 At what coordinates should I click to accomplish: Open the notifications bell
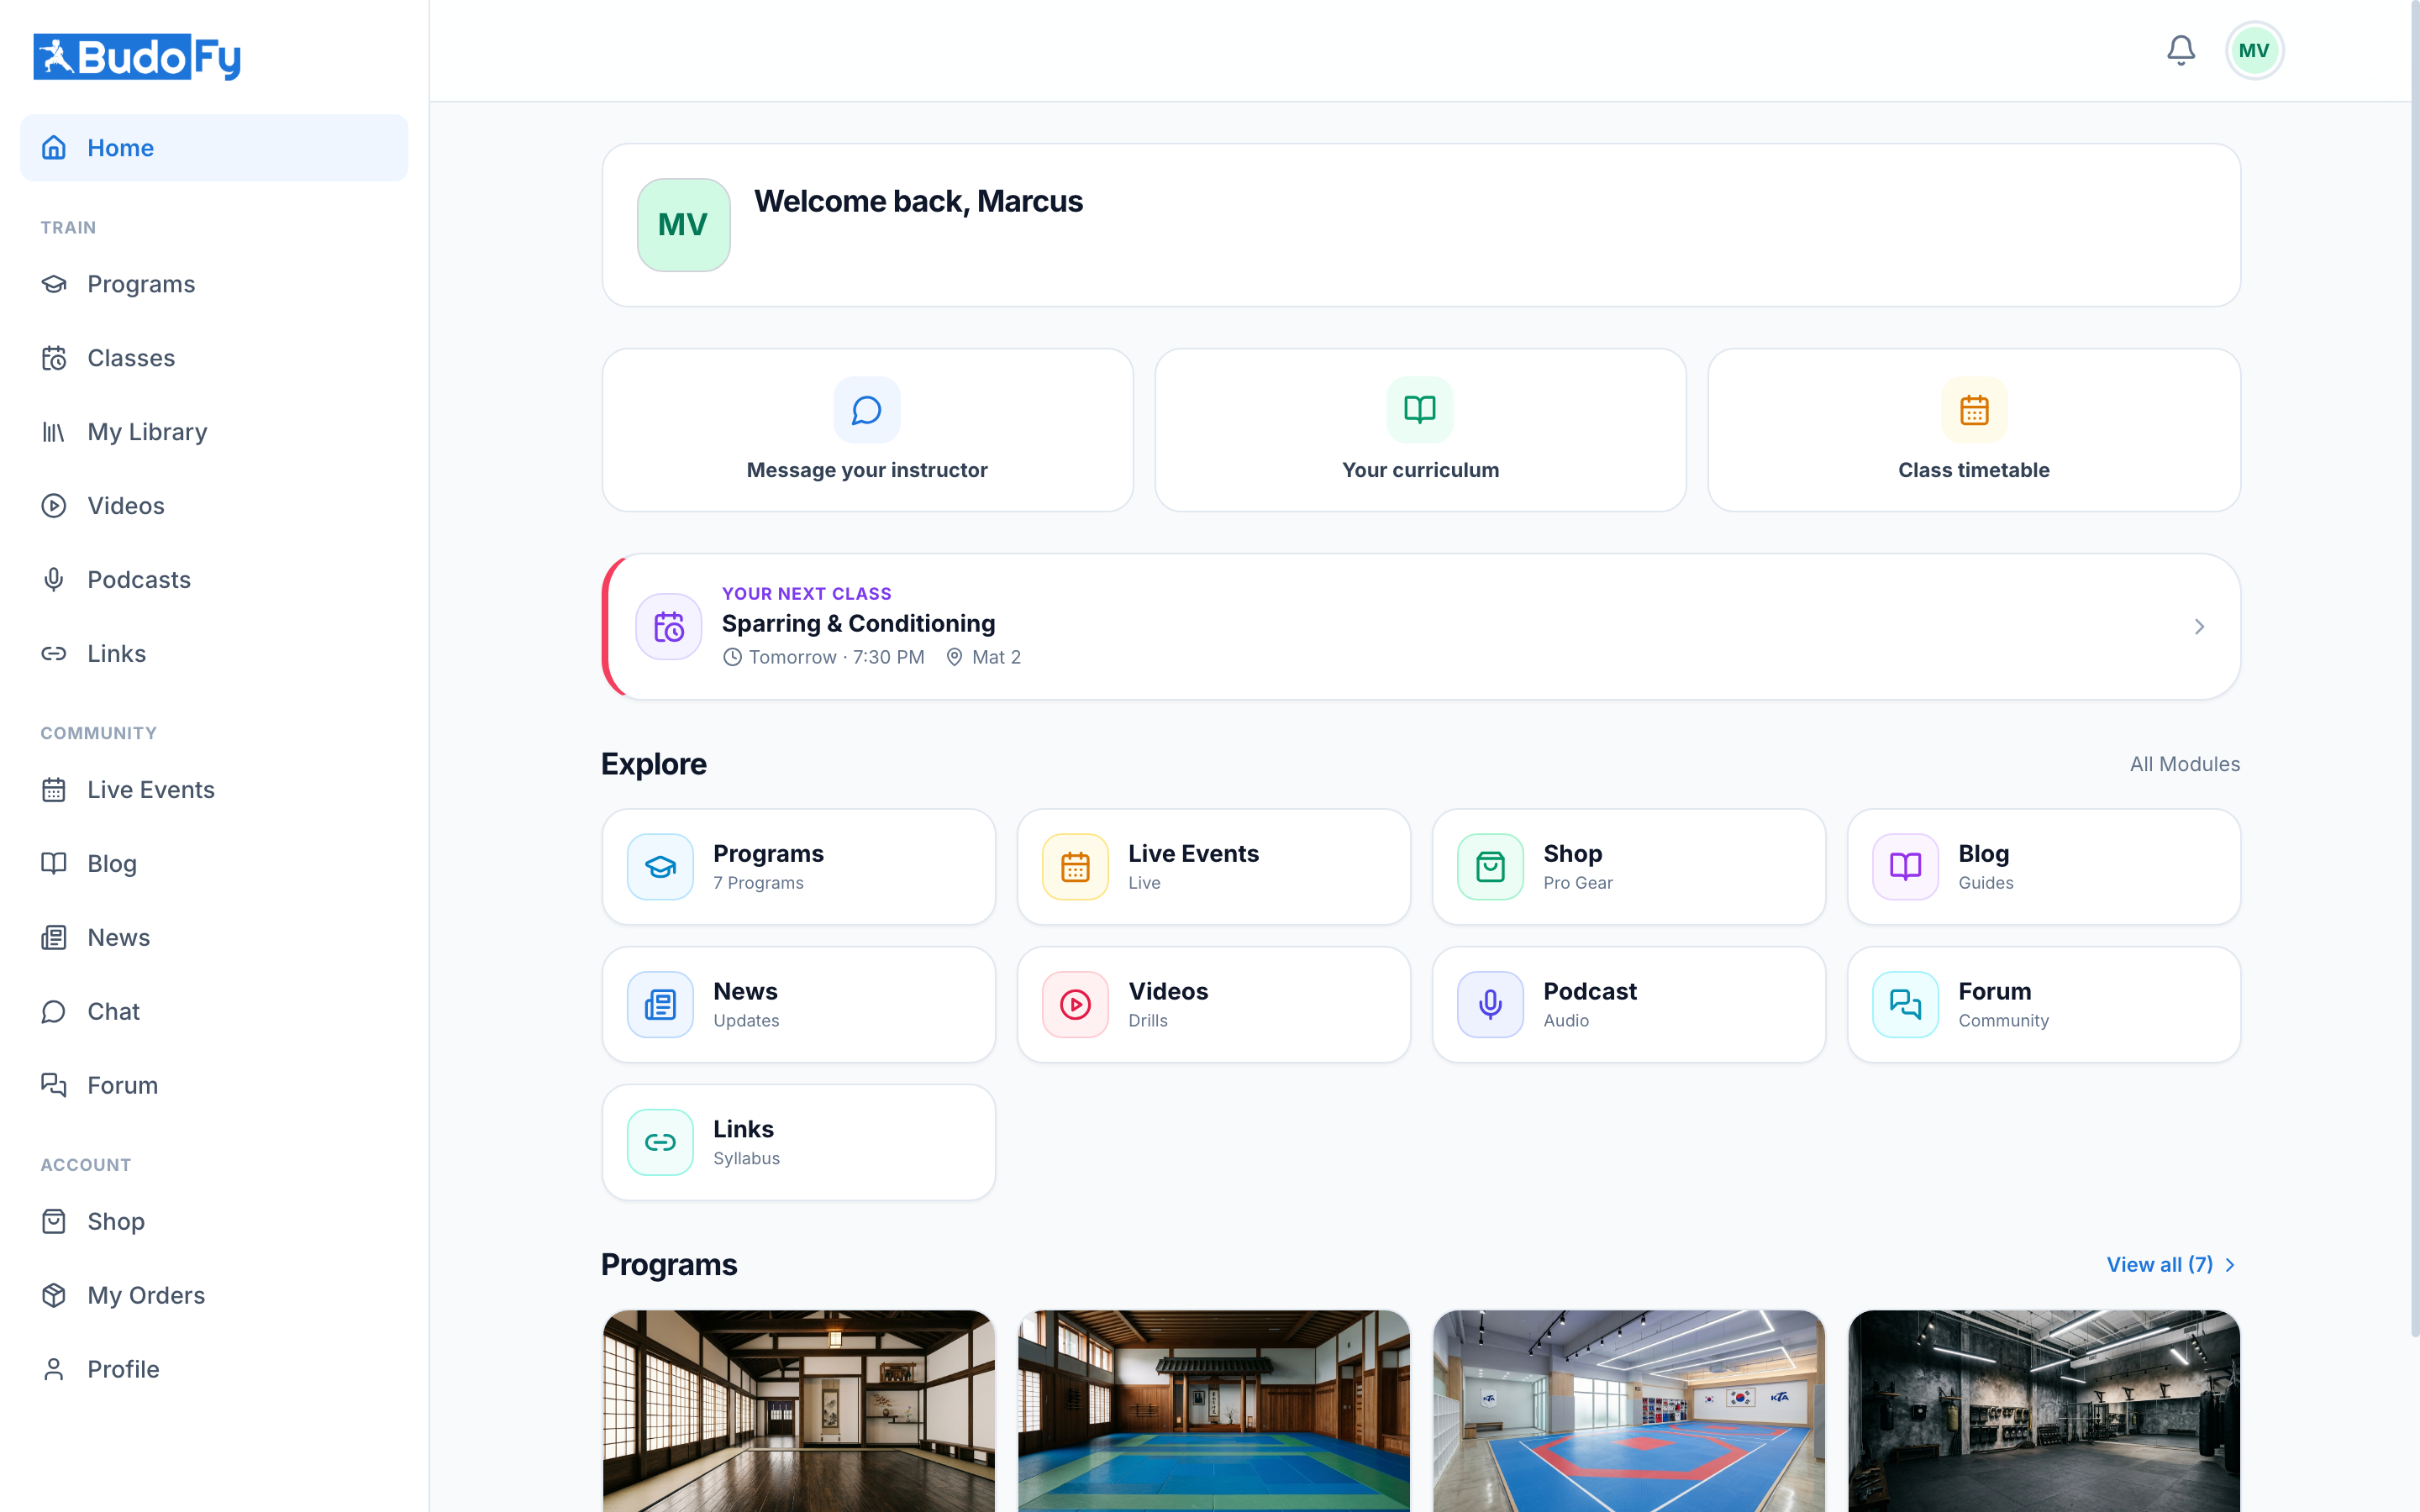pyautogui.click(x=2180, y=50)
